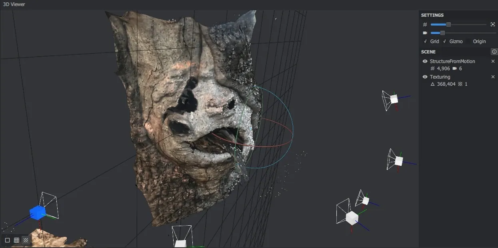Select the StructureFromMotion scene entry
Screen dimensions: 498x248
click(x=452, y=61)
